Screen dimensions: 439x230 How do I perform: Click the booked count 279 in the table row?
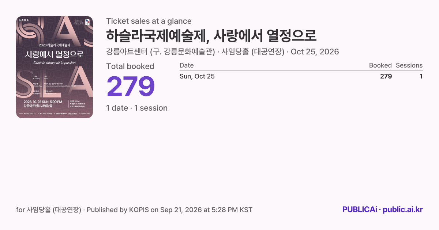tap(386, 76)
